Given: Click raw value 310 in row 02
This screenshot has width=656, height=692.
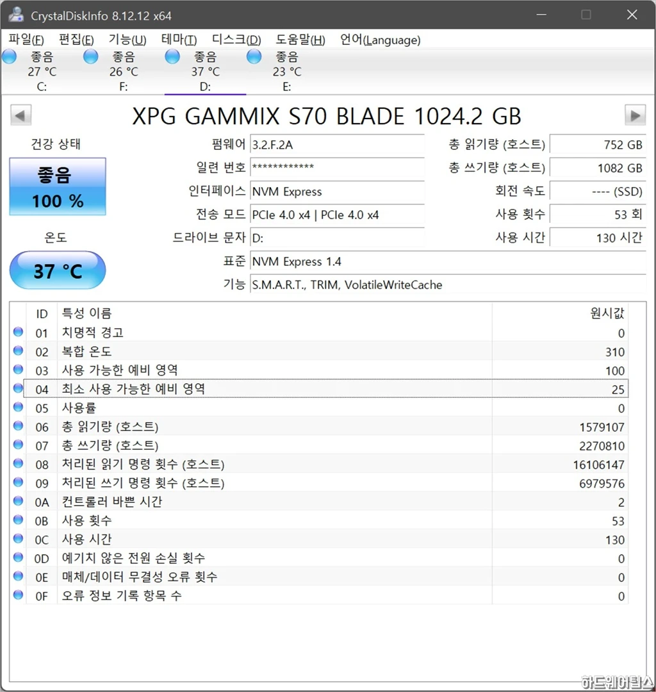Looking at the screenshot, I should pos(614,352).
